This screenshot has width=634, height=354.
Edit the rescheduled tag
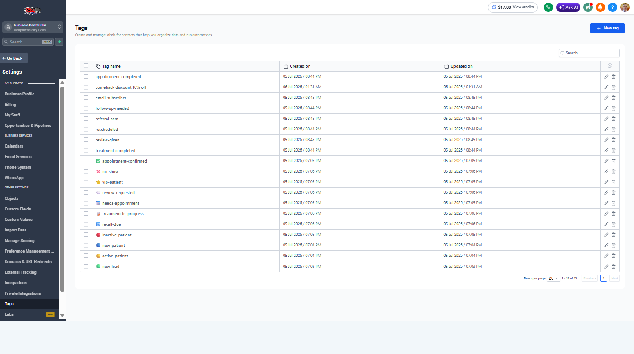(606, 130)
